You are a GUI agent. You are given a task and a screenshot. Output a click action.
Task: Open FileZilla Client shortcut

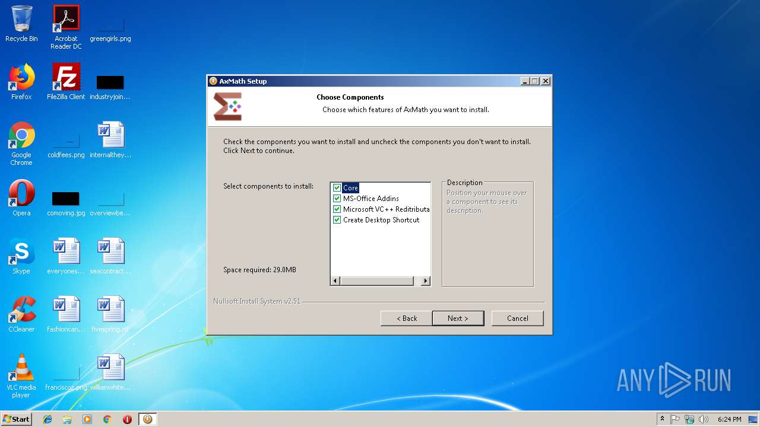(x=66, y=82)
